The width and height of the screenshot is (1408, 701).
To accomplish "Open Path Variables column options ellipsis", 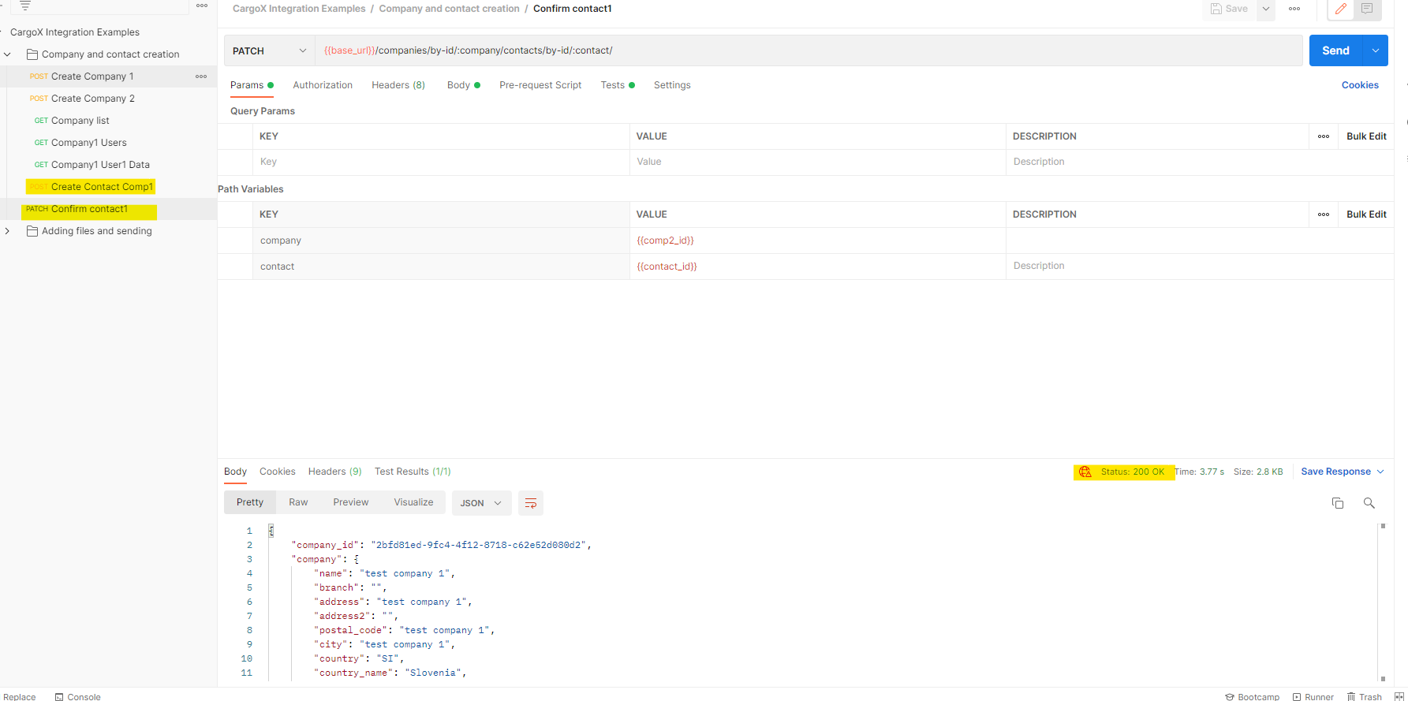I will tap(1324, 214).
